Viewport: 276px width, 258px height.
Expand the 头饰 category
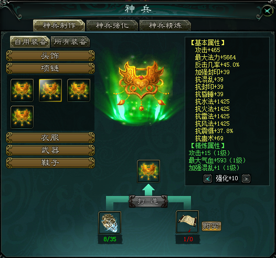point(50,56)
